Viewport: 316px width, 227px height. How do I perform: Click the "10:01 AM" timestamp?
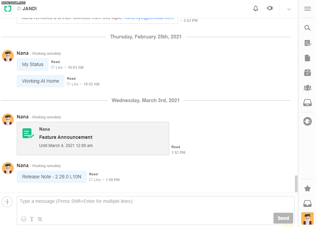coord(76,67)
